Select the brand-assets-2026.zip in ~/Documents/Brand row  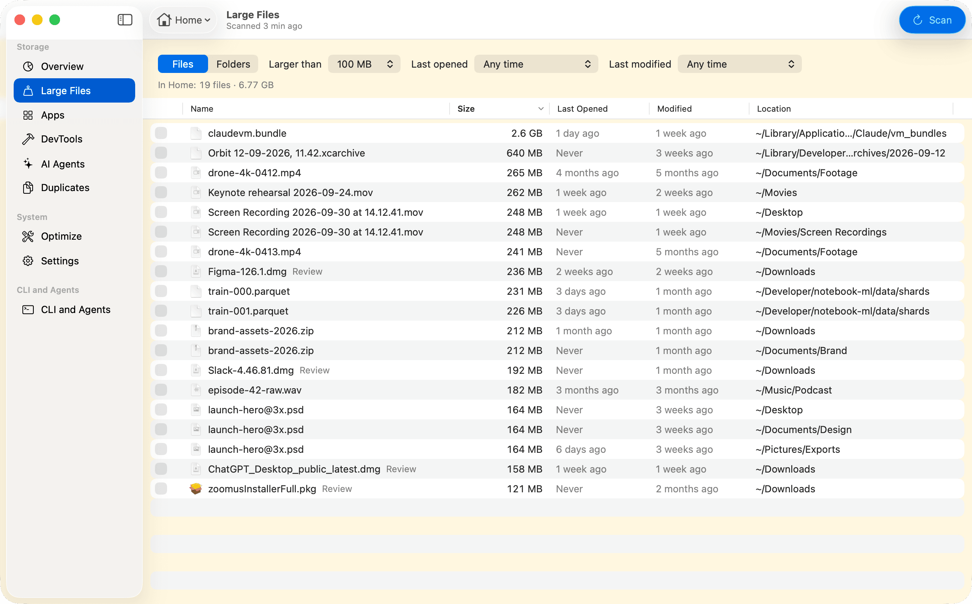[557, 350]
